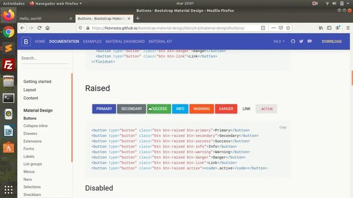This screenshot has width=353, height=198.
Task: Open Sublime Text from the dock
Action: [9, 48]
